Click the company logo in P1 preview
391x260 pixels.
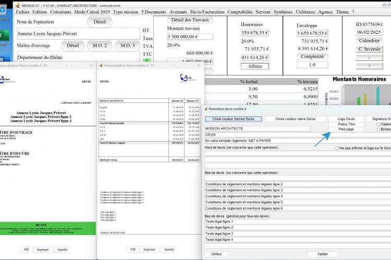coord(7,80)
